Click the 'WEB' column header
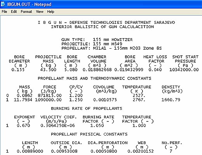Screen dimensions: 202x155 pyautogui.click(x=142, y=143)
